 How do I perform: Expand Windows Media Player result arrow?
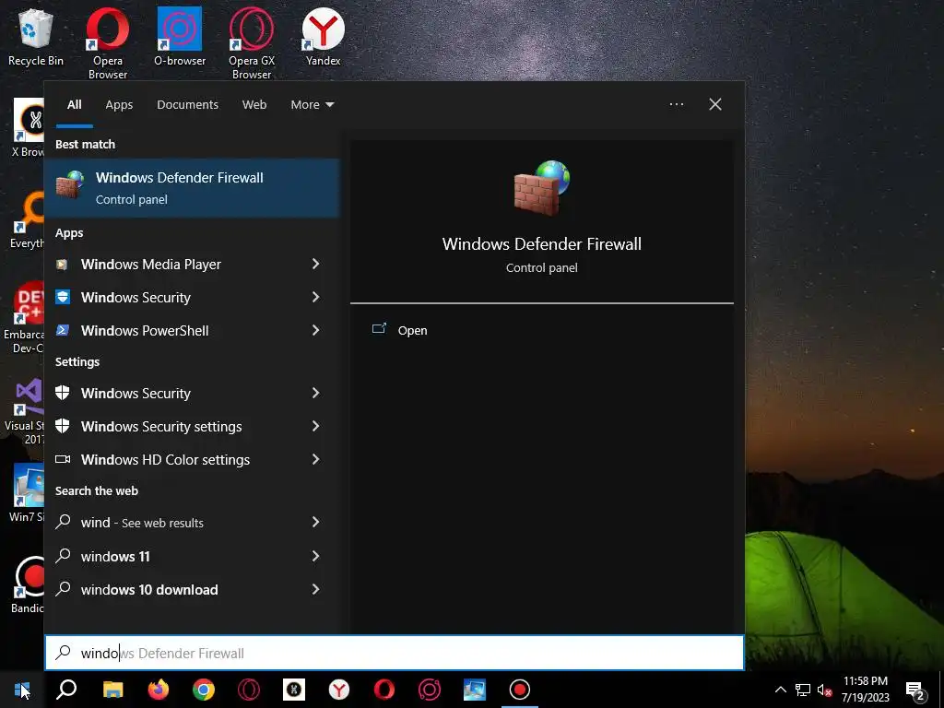315,264
